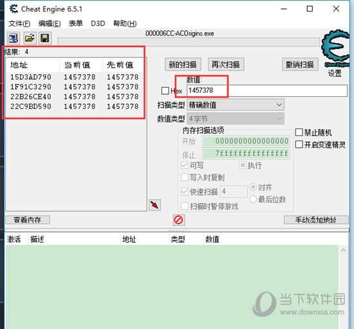
Task: Open the process list computer icon
Action: pyautogui.click(x=14, y=38)
